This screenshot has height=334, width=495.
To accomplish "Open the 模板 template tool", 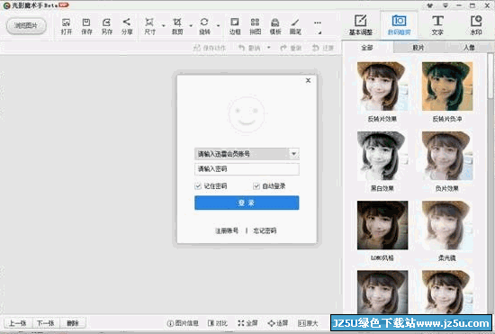I will coord(275,26).
